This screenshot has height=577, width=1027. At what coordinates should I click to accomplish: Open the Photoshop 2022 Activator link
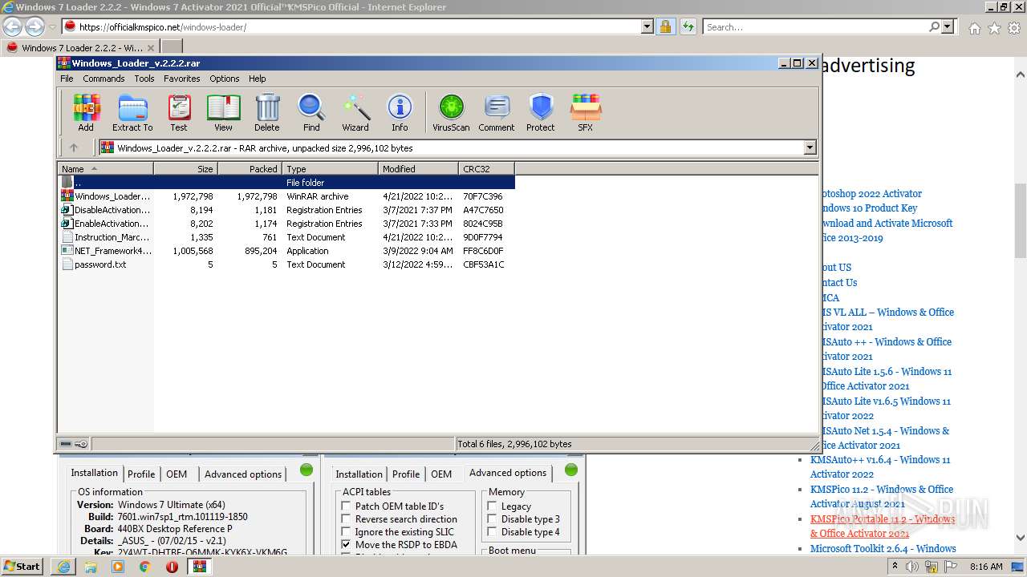(x=871, y=193)
